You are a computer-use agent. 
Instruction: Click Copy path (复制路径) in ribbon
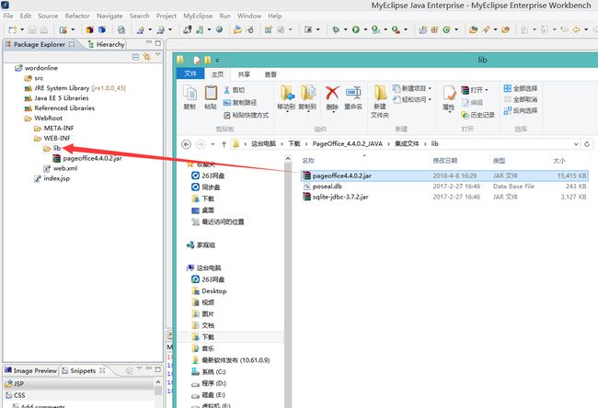(x=240, y=103)
